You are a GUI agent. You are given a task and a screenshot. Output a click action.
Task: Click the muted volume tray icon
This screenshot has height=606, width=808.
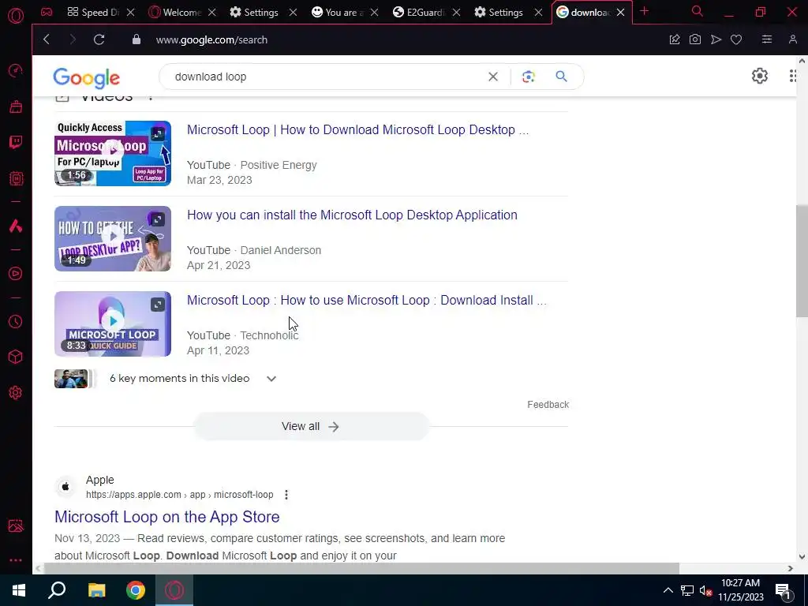click(706, 590)
